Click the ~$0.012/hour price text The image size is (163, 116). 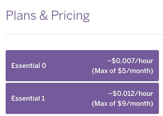[131, 94]
